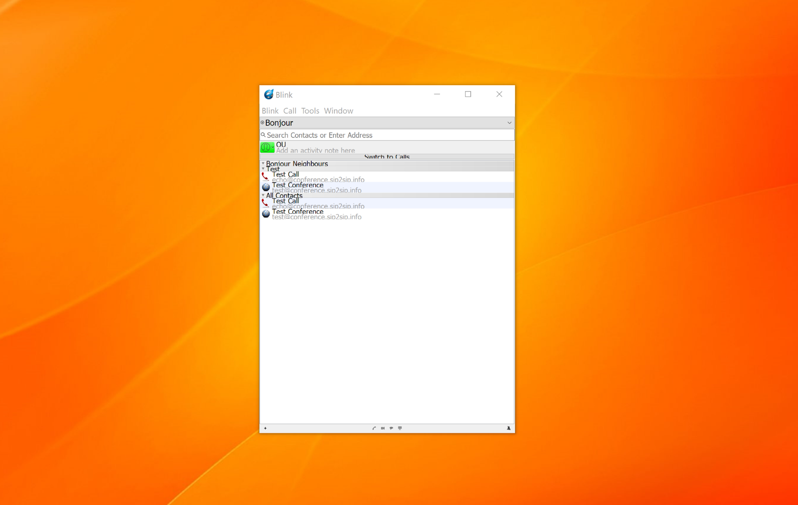Minimize the Blink window
The height and width of the screenshot is (505, 798).
coord(437,94)
